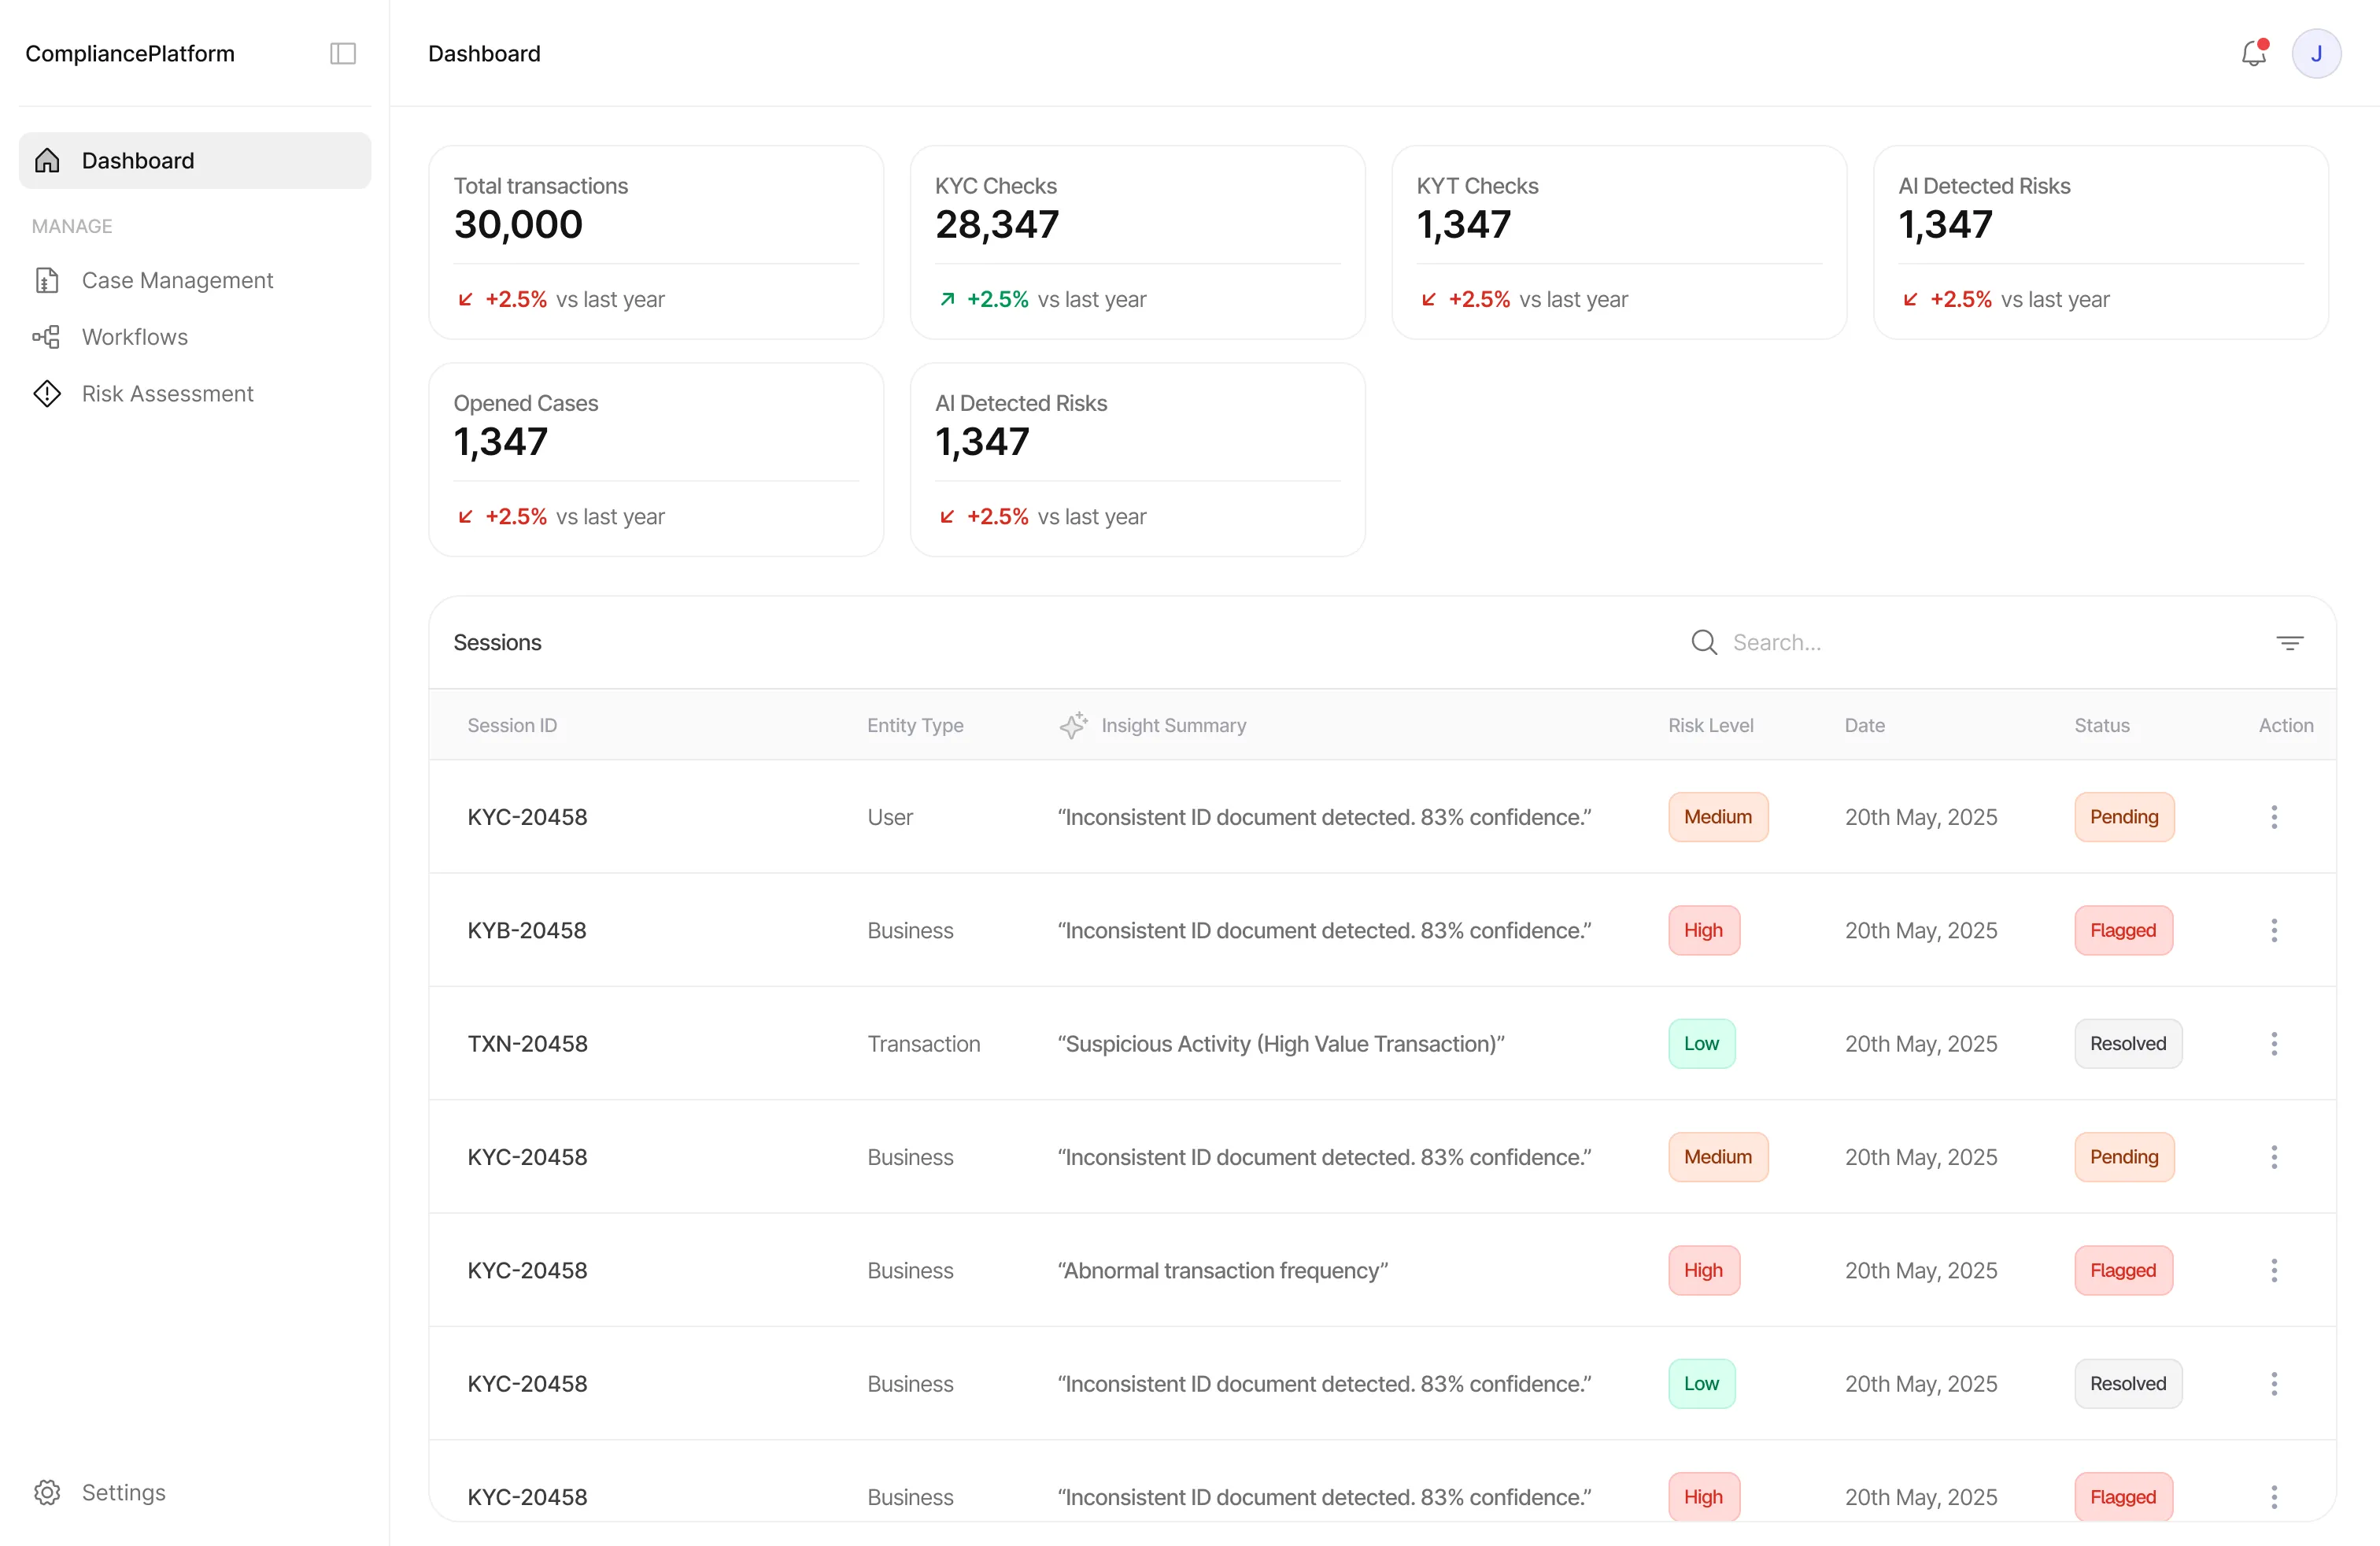This screenshot has width=2380, height=1546.
Task: Click the High risk level chip on KYB-20458
Action: (x=1703, y=930)
